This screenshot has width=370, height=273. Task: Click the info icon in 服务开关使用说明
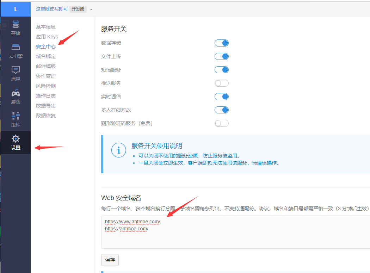tap(118, 150)
